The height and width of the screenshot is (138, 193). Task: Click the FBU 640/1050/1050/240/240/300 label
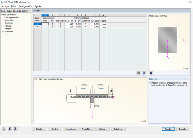49,79
